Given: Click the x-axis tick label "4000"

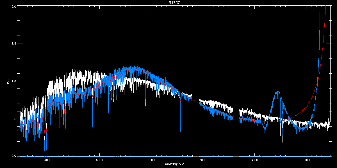Looking at the screenshot, I should pyautogui.click(x=48, y=160).
